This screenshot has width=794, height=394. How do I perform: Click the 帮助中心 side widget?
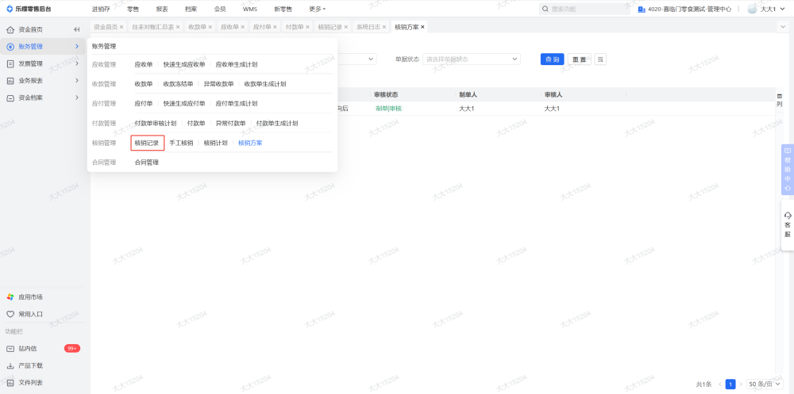[x=788, y=170]
